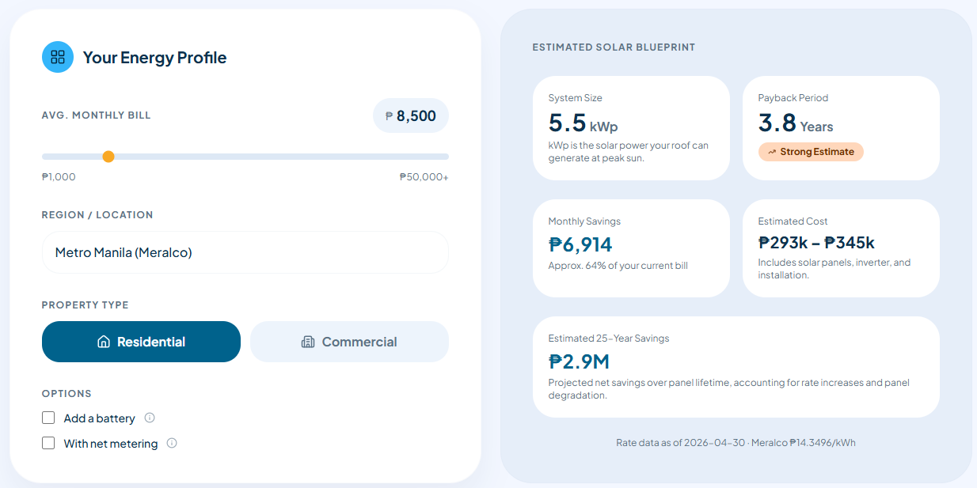Click the Rate data as of footer text
977x488 pixels.
pyautogui.click(x=736, y=443)
